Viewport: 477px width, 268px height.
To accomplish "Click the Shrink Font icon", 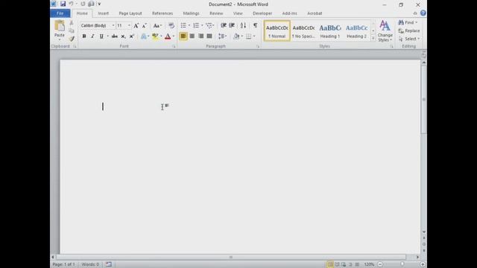I will (145, 25).
